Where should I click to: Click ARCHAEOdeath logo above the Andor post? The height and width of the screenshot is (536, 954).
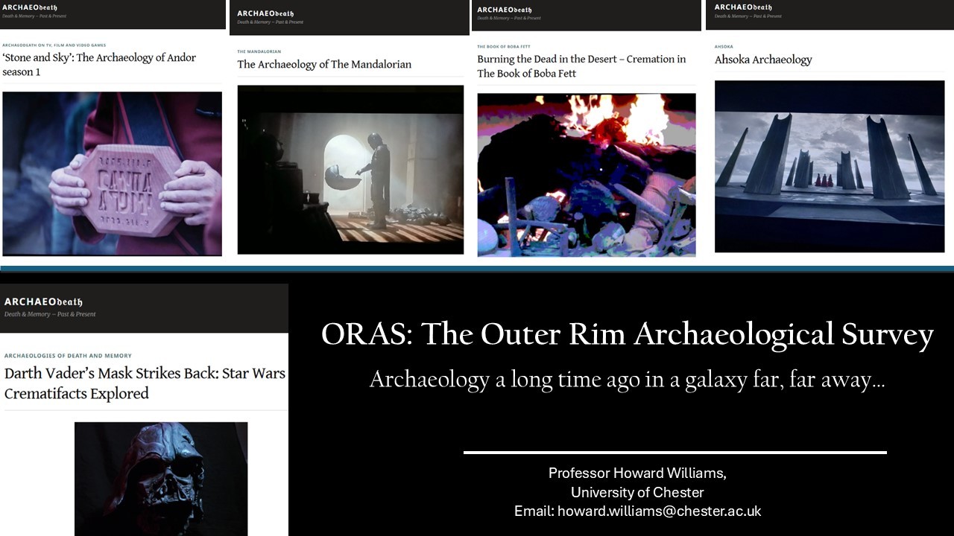point(30,7)
